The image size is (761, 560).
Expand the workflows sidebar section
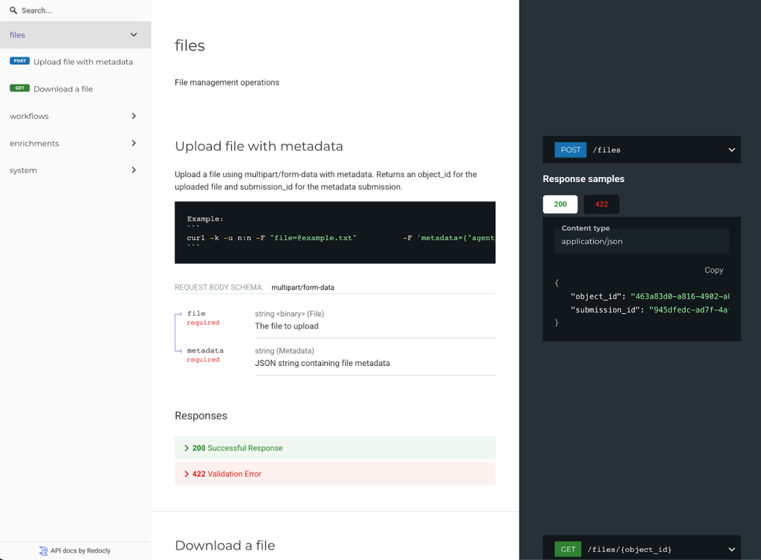tap(134, 116)
